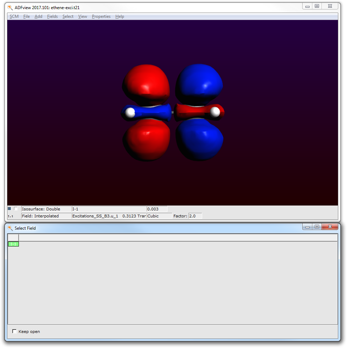Click the I-1 field selector for isosurface
The image size is (347, 348).
109,209
